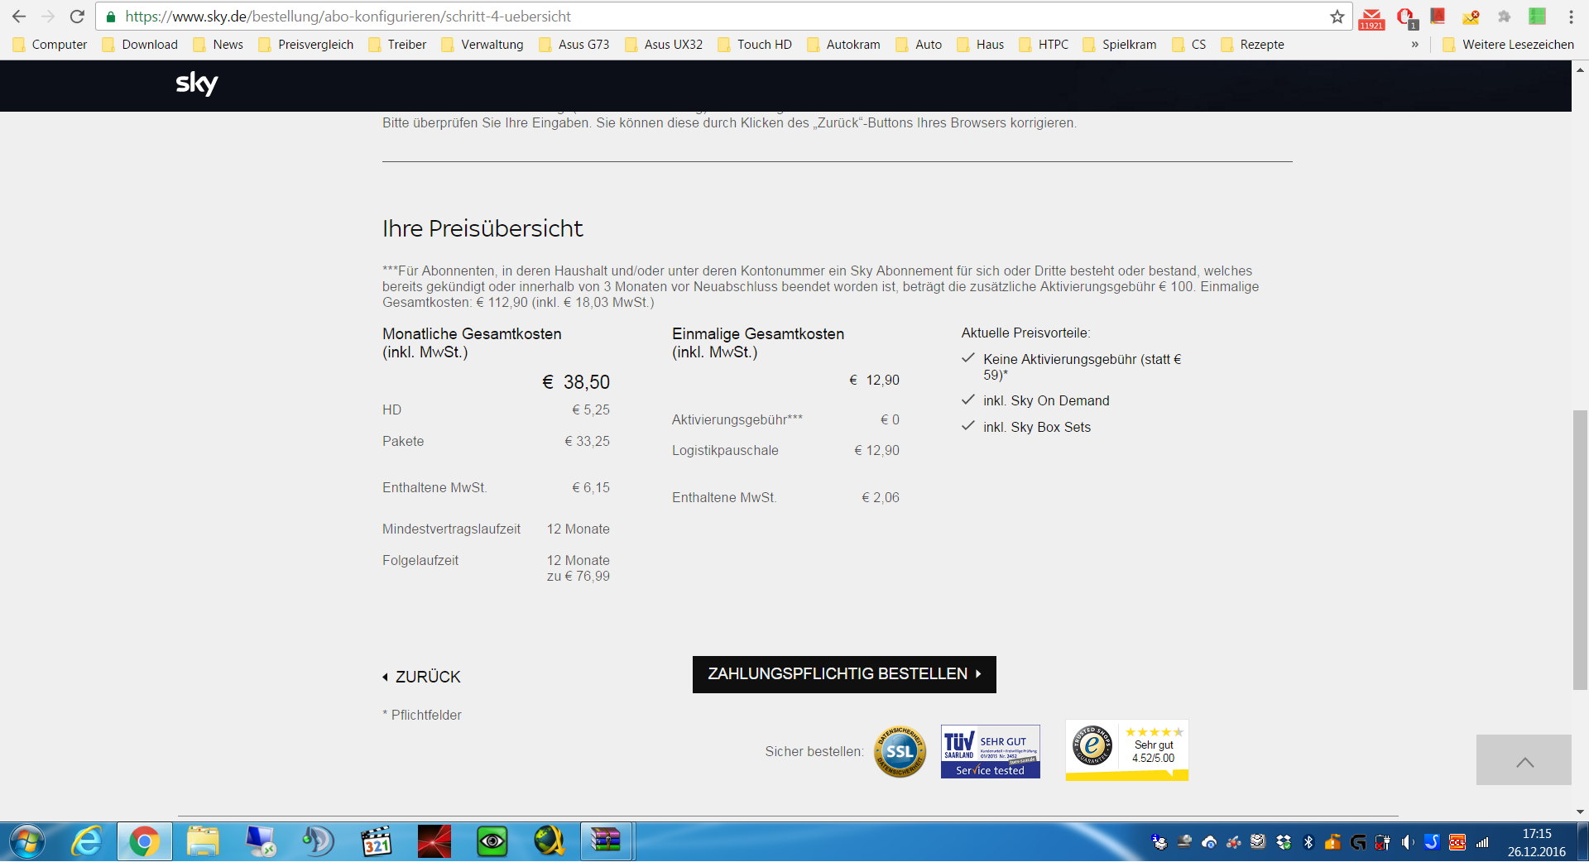Click Dropbox tray icon
Viewport: 1589px width, 862px height.
[x=1284, y=842]
